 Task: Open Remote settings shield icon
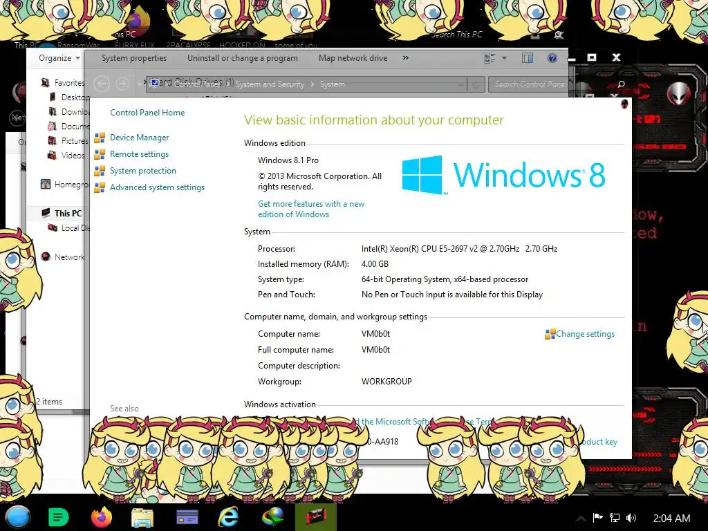pyautogui.click(x=100, y=154)
